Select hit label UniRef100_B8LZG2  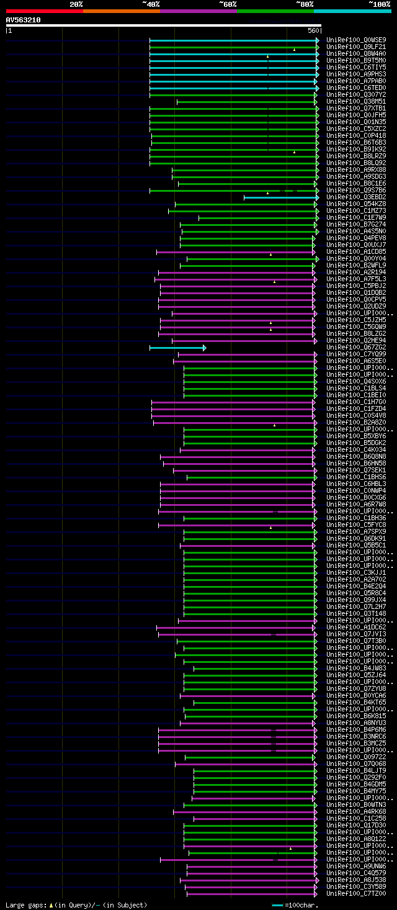(356, 333)
